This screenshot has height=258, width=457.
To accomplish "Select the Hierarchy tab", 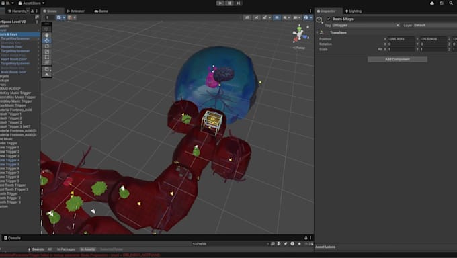I will coord(17,11).
